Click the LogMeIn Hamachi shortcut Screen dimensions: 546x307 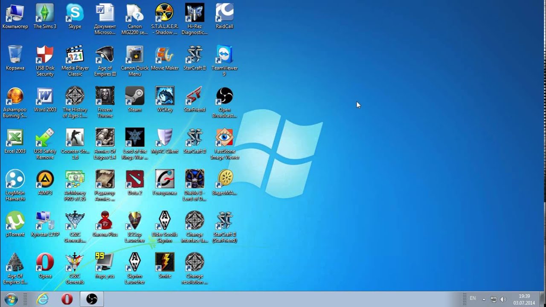coord(15,186)
